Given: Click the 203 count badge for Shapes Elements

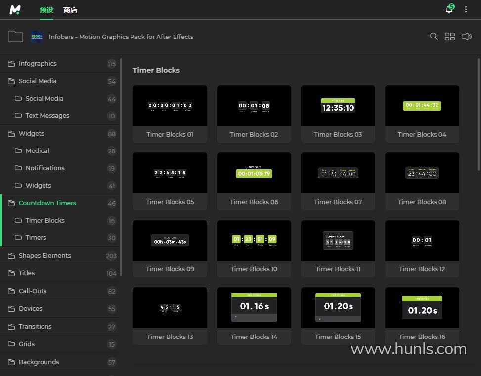Looking at the screenshot, I should pos(111,256).
